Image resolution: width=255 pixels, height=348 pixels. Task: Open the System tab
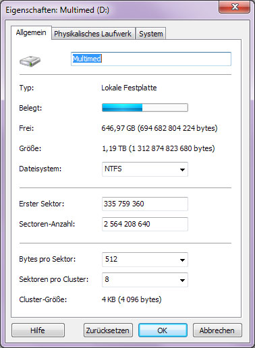(x=151, y=34)
